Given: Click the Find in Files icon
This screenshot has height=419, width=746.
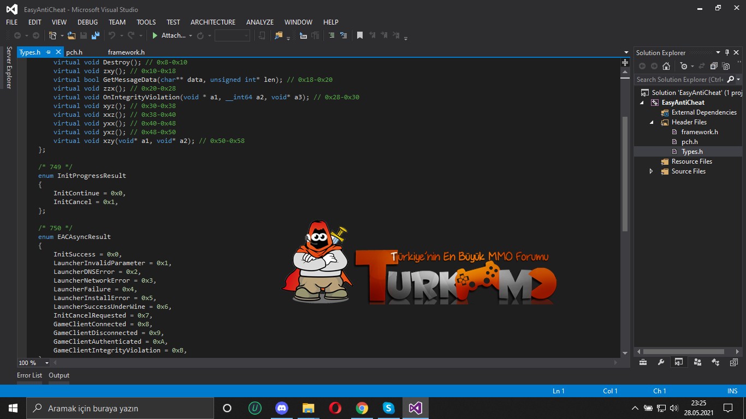Looking at the screenshot, I should coord(279,35).
